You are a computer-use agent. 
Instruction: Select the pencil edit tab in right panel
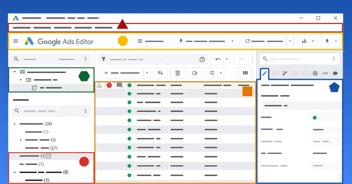coord(265,73)
